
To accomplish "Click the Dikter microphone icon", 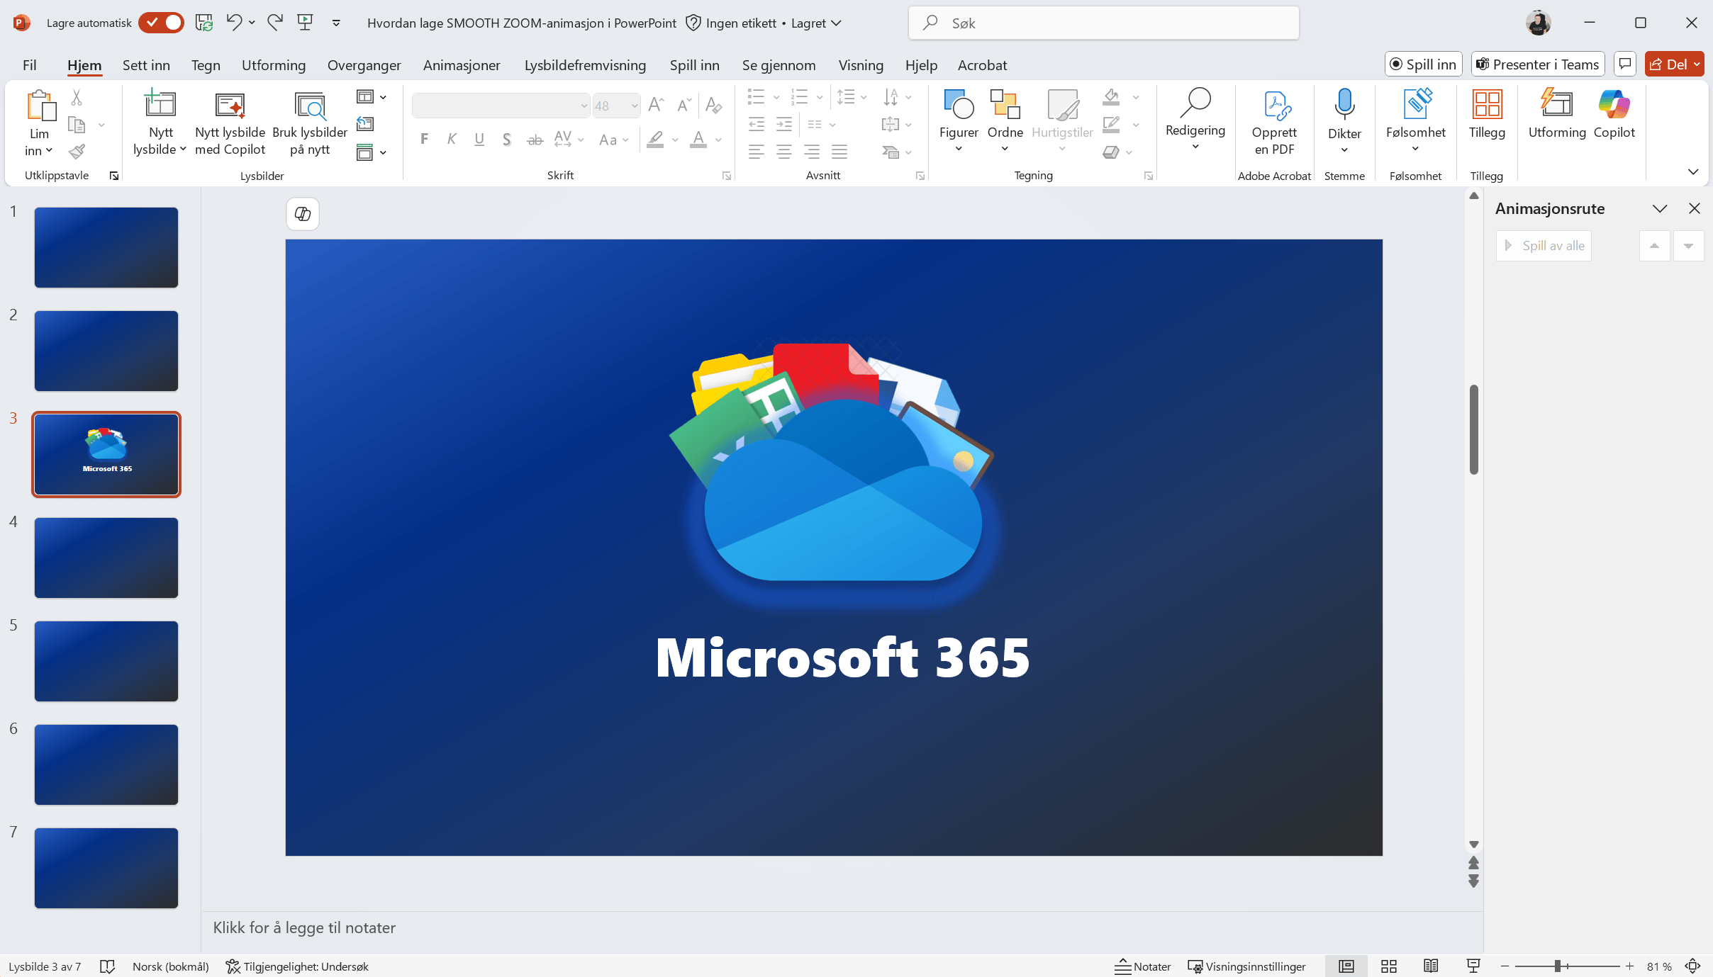I will point(1344,105).
